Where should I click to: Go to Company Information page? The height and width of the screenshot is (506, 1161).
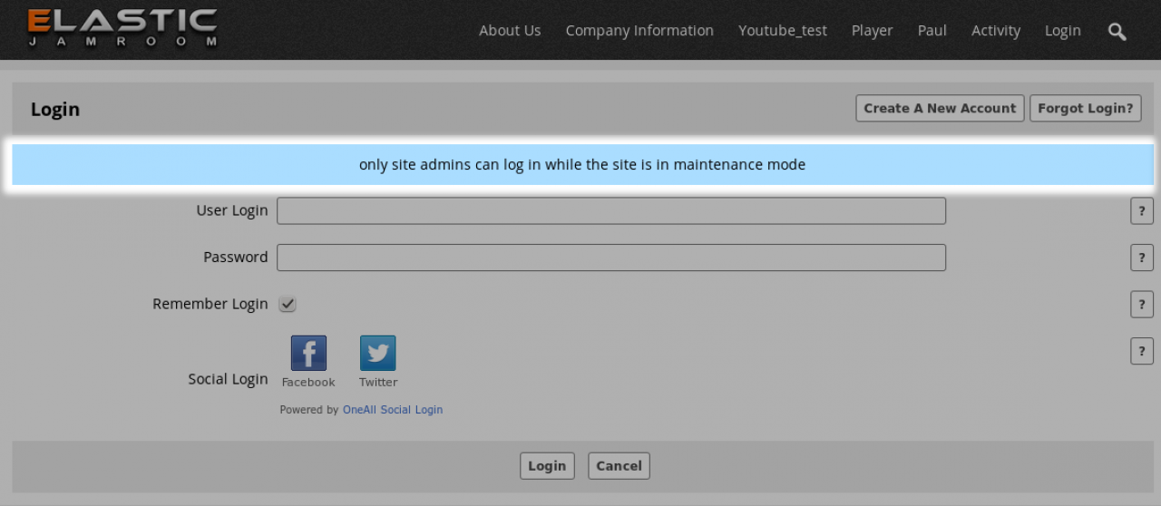(639, 31)
